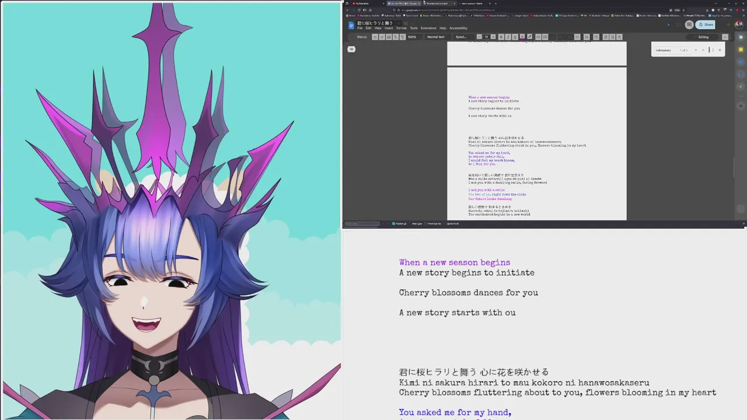The height and width of the screenshot is (420, 747).
Task: Open the checklist tool
Action: (577, 37)
